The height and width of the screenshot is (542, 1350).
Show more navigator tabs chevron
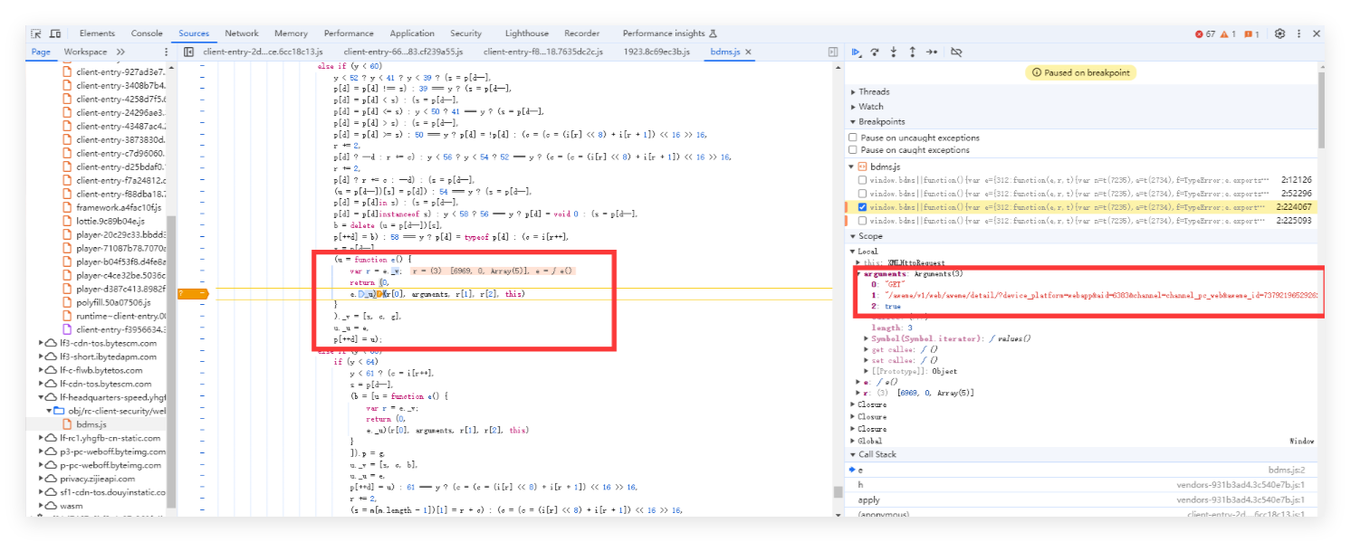pyautogui.click(x=120, y=52)
